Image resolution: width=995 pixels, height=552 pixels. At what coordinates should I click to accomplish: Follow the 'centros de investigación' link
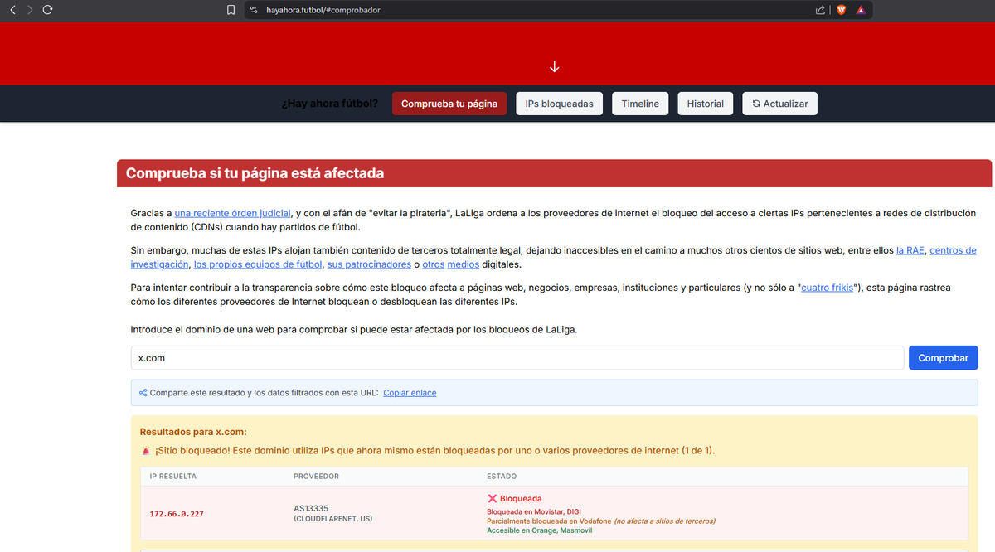(x=952, y=250)
